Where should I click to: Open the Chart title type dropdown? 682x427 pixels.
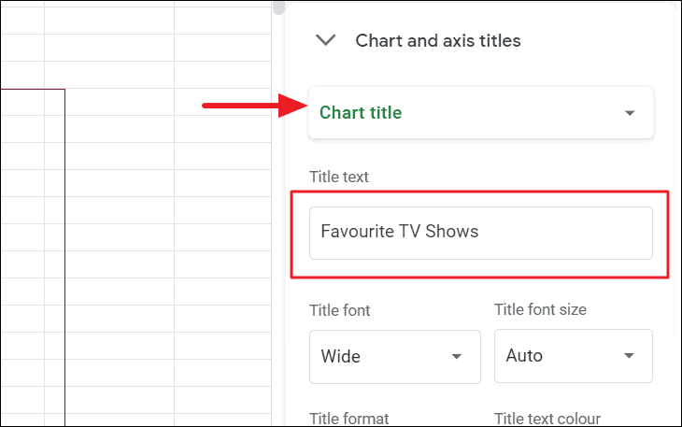pyautogui.click(x=480, y=113)
